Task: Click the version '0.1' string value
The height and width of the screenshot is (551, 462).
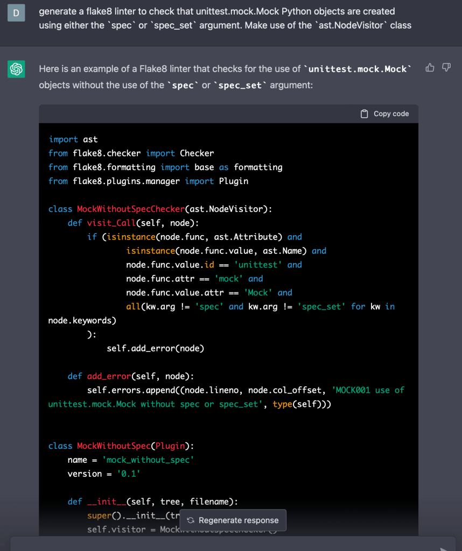Action: (x=128, y=474)
